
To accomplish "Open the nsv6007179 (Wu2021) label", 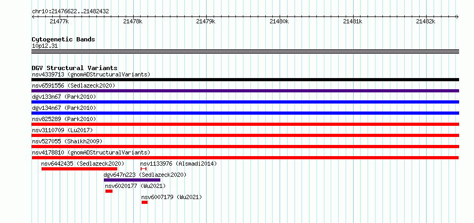I will pyautogui.click(x=171, y=197).
